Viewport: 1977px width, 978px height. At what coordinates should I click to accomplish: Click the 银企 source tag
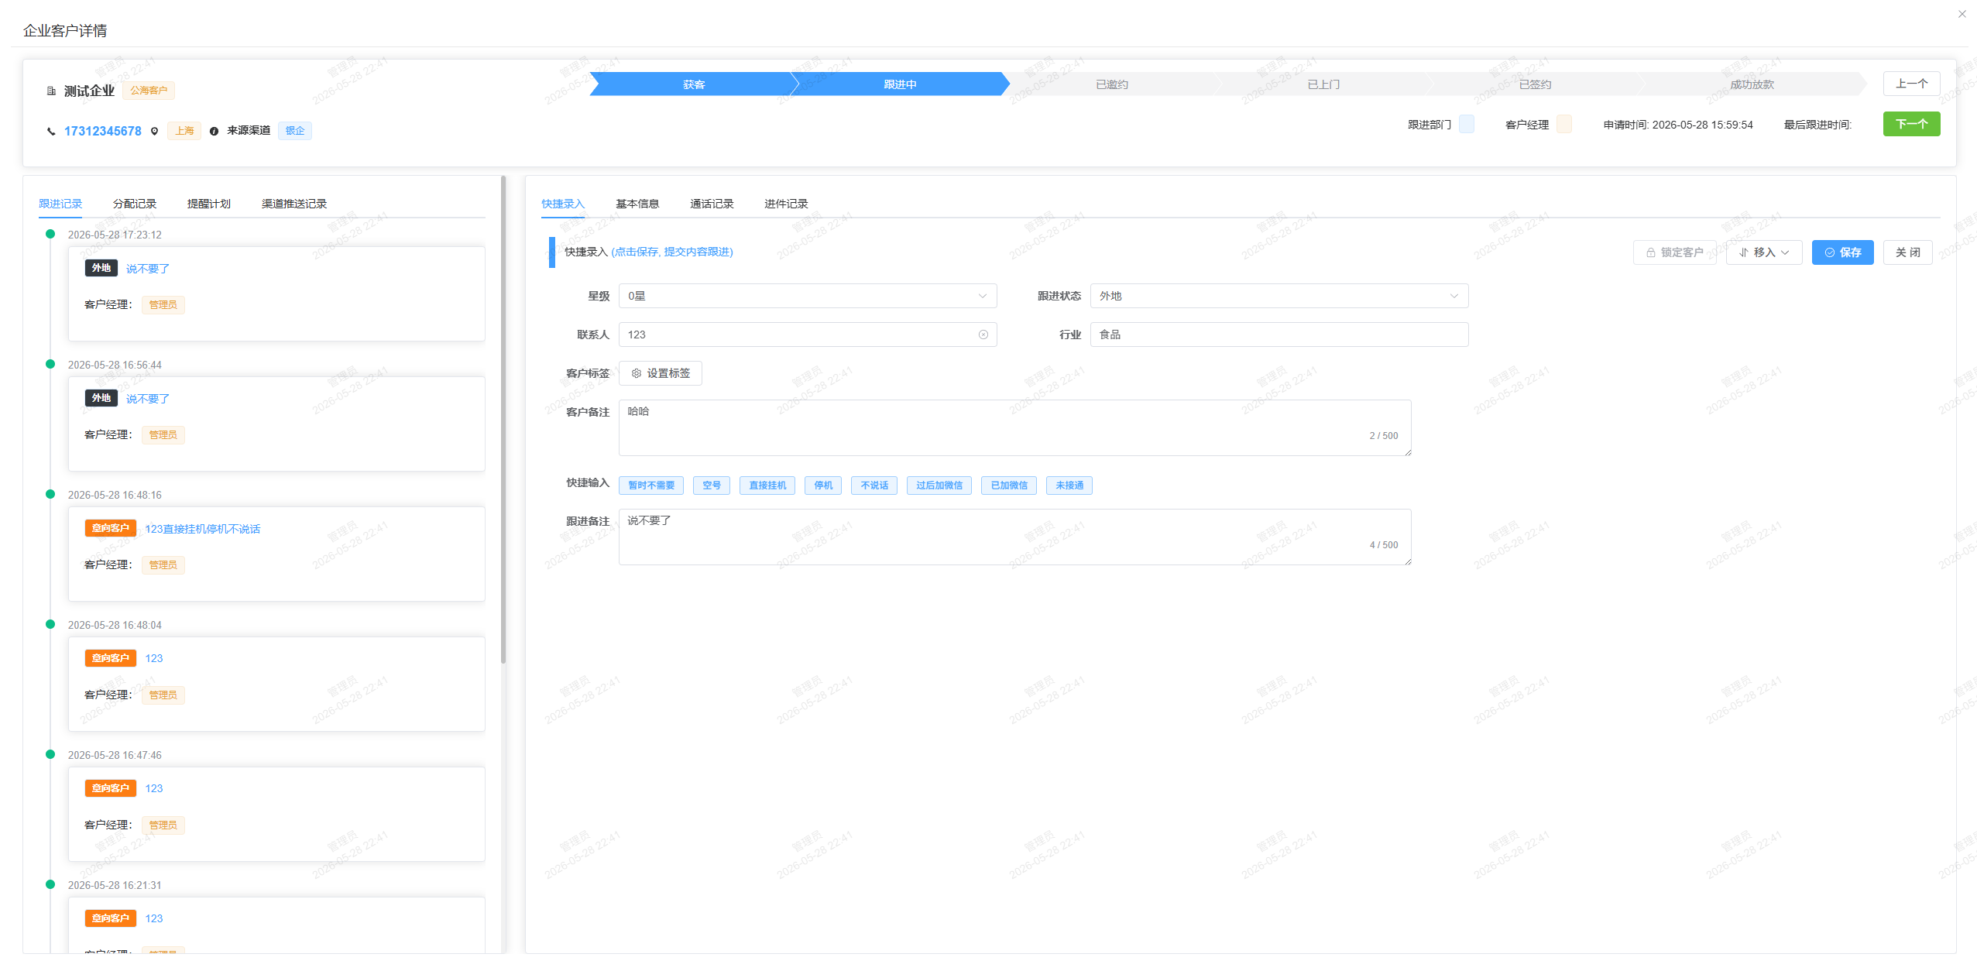[295, 131]
